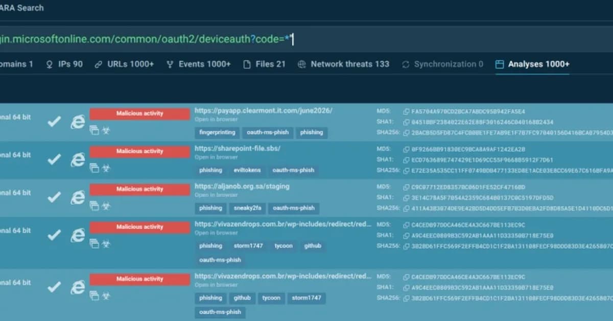This screenshot has width=613, height=321.
Task: Copy SHA1 hash starting 3E14C7BA via copy icon
Action: 406,198
